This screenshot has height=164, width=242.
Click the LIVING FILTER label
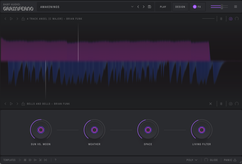201,144
